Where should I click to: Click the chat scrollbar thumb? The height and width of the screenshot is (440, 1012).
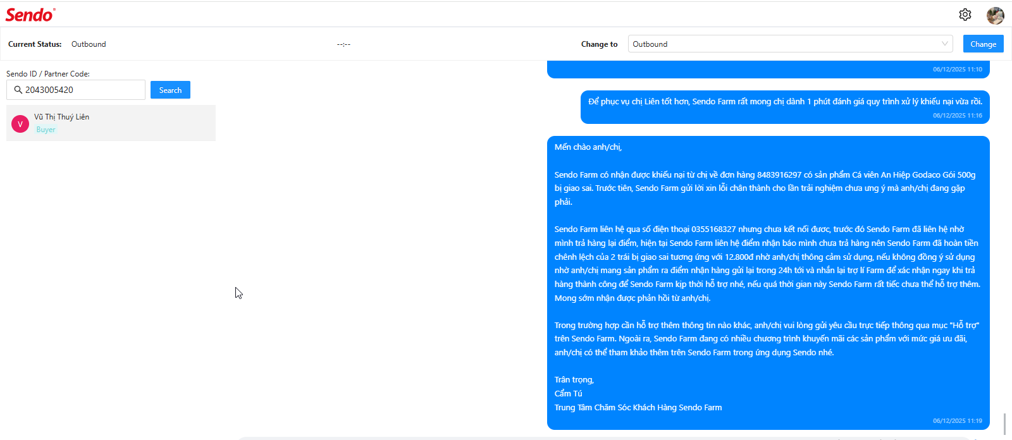coord(1004,424)
